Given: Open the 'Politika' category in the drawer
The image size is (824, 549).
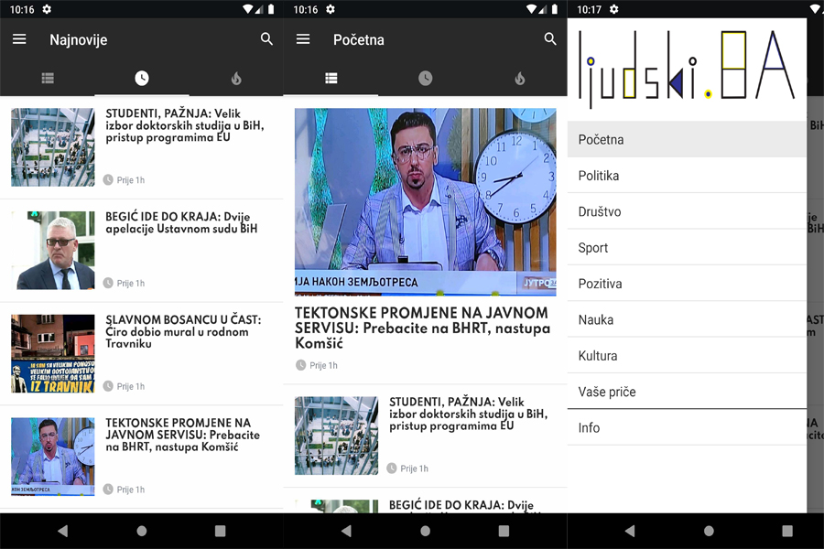Looking at the screenshot, I should pos(687,176).
